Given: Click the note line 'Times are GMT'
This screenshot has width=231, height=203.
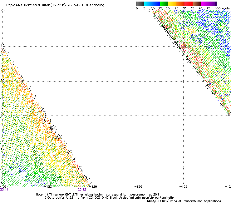Looking at the screenshot, I should click(x=60, y=195).
